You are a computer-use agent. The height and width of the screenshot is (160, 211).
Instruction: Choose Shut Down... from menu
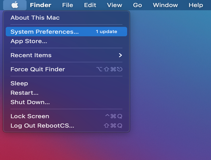pos(30,102)
